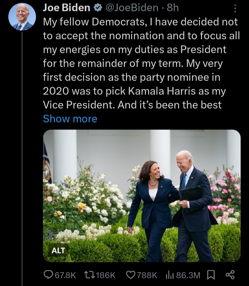Open the three-dot more options menu

pos(235,8)
